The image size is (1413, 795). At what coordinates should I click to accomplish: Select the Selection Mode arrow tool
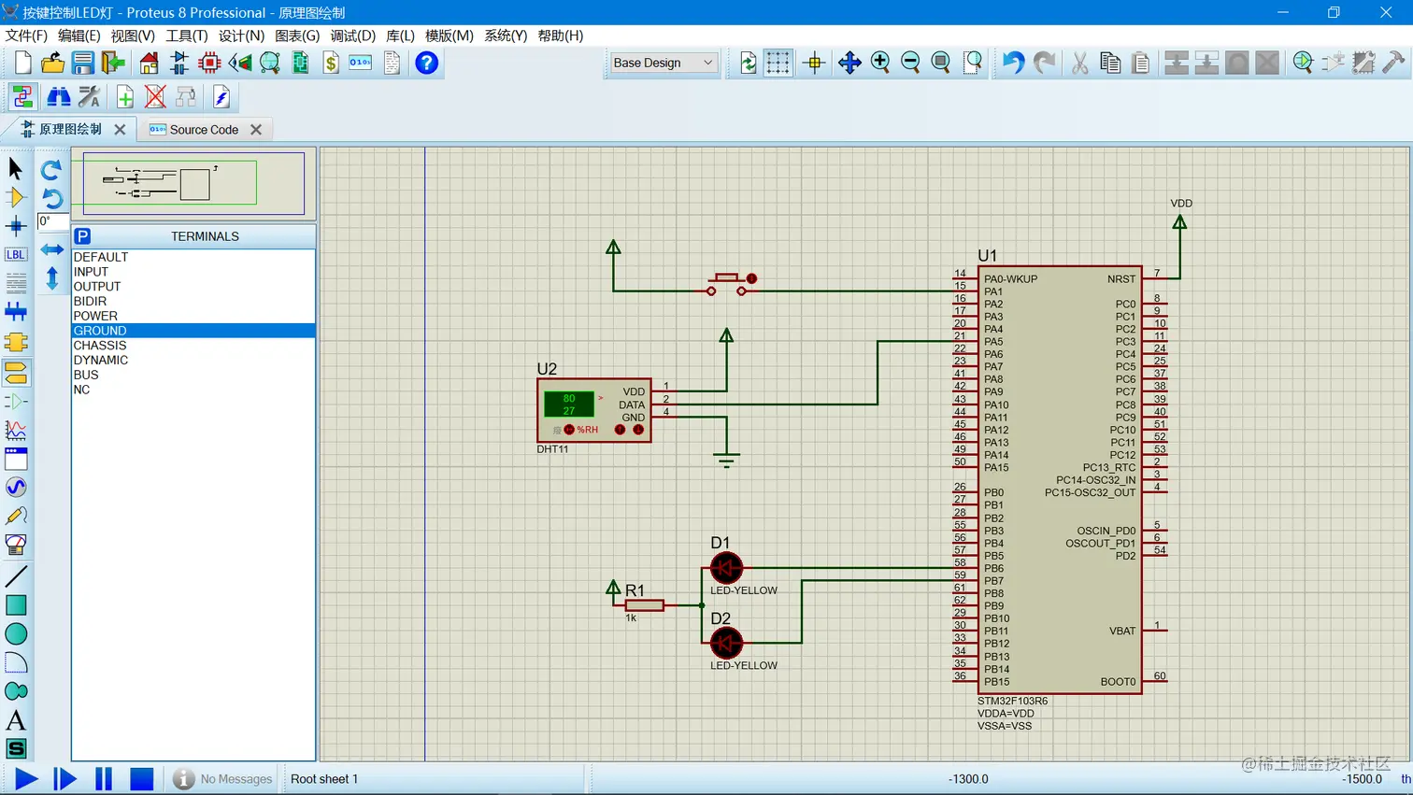(x=16, y=168)
